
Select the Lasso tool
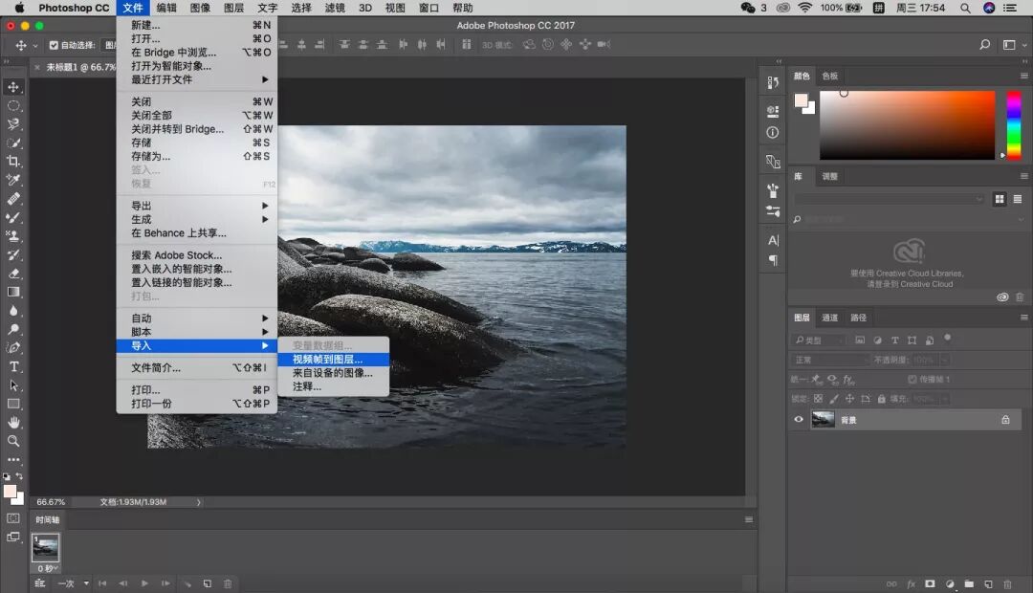pyautogui.click(x=13, y=124)
